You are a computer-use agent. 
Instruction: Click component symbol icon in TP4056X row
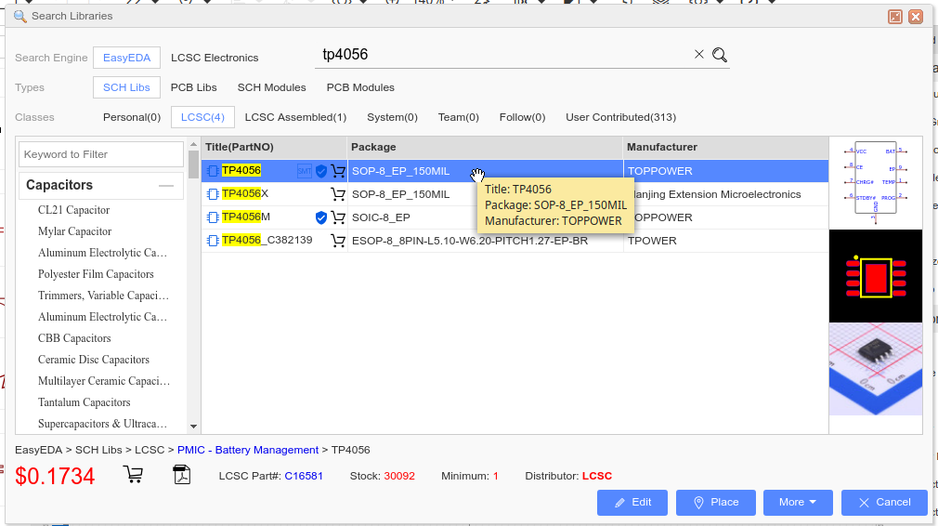coord(213,194)
